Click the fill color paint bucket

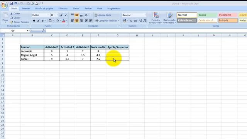pyautogui.click(x=58, y=20)
